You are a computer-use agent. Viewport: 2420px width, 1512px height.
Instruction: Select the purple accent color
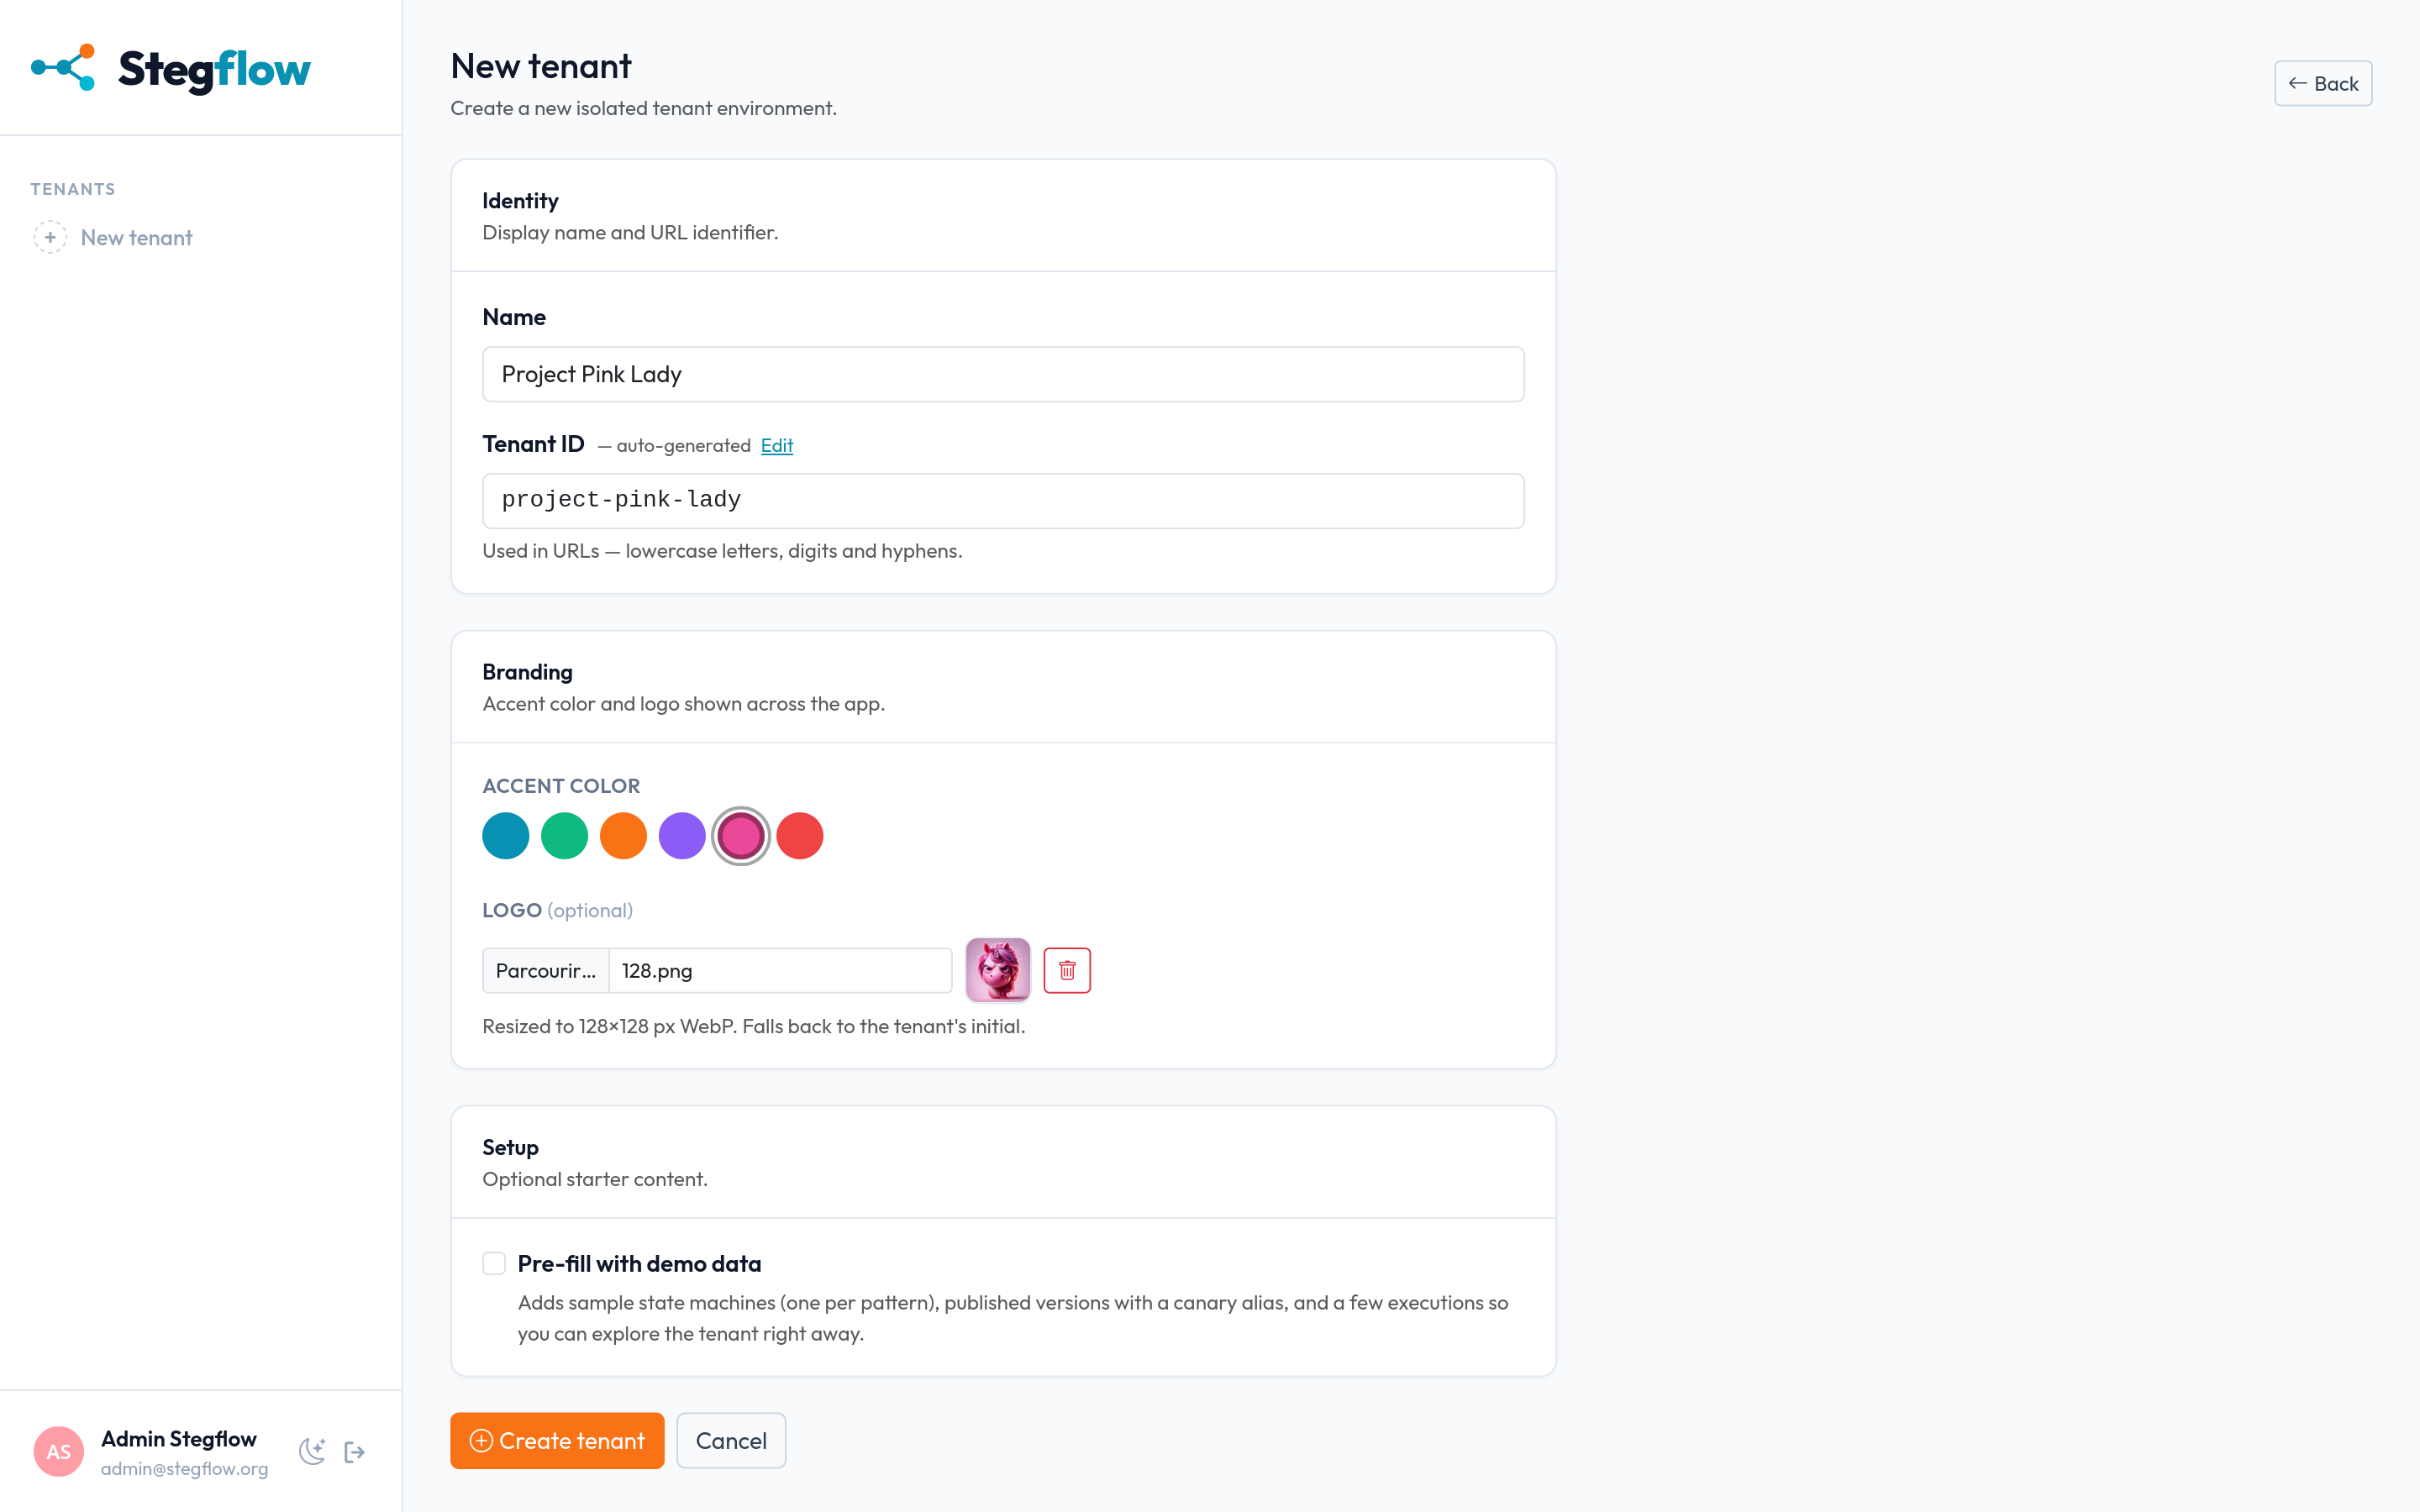click(682, 835)
